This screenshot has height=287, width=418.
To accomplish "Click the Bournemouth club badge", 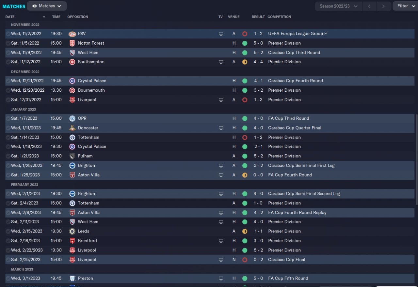I will click(x=72, y=90).
